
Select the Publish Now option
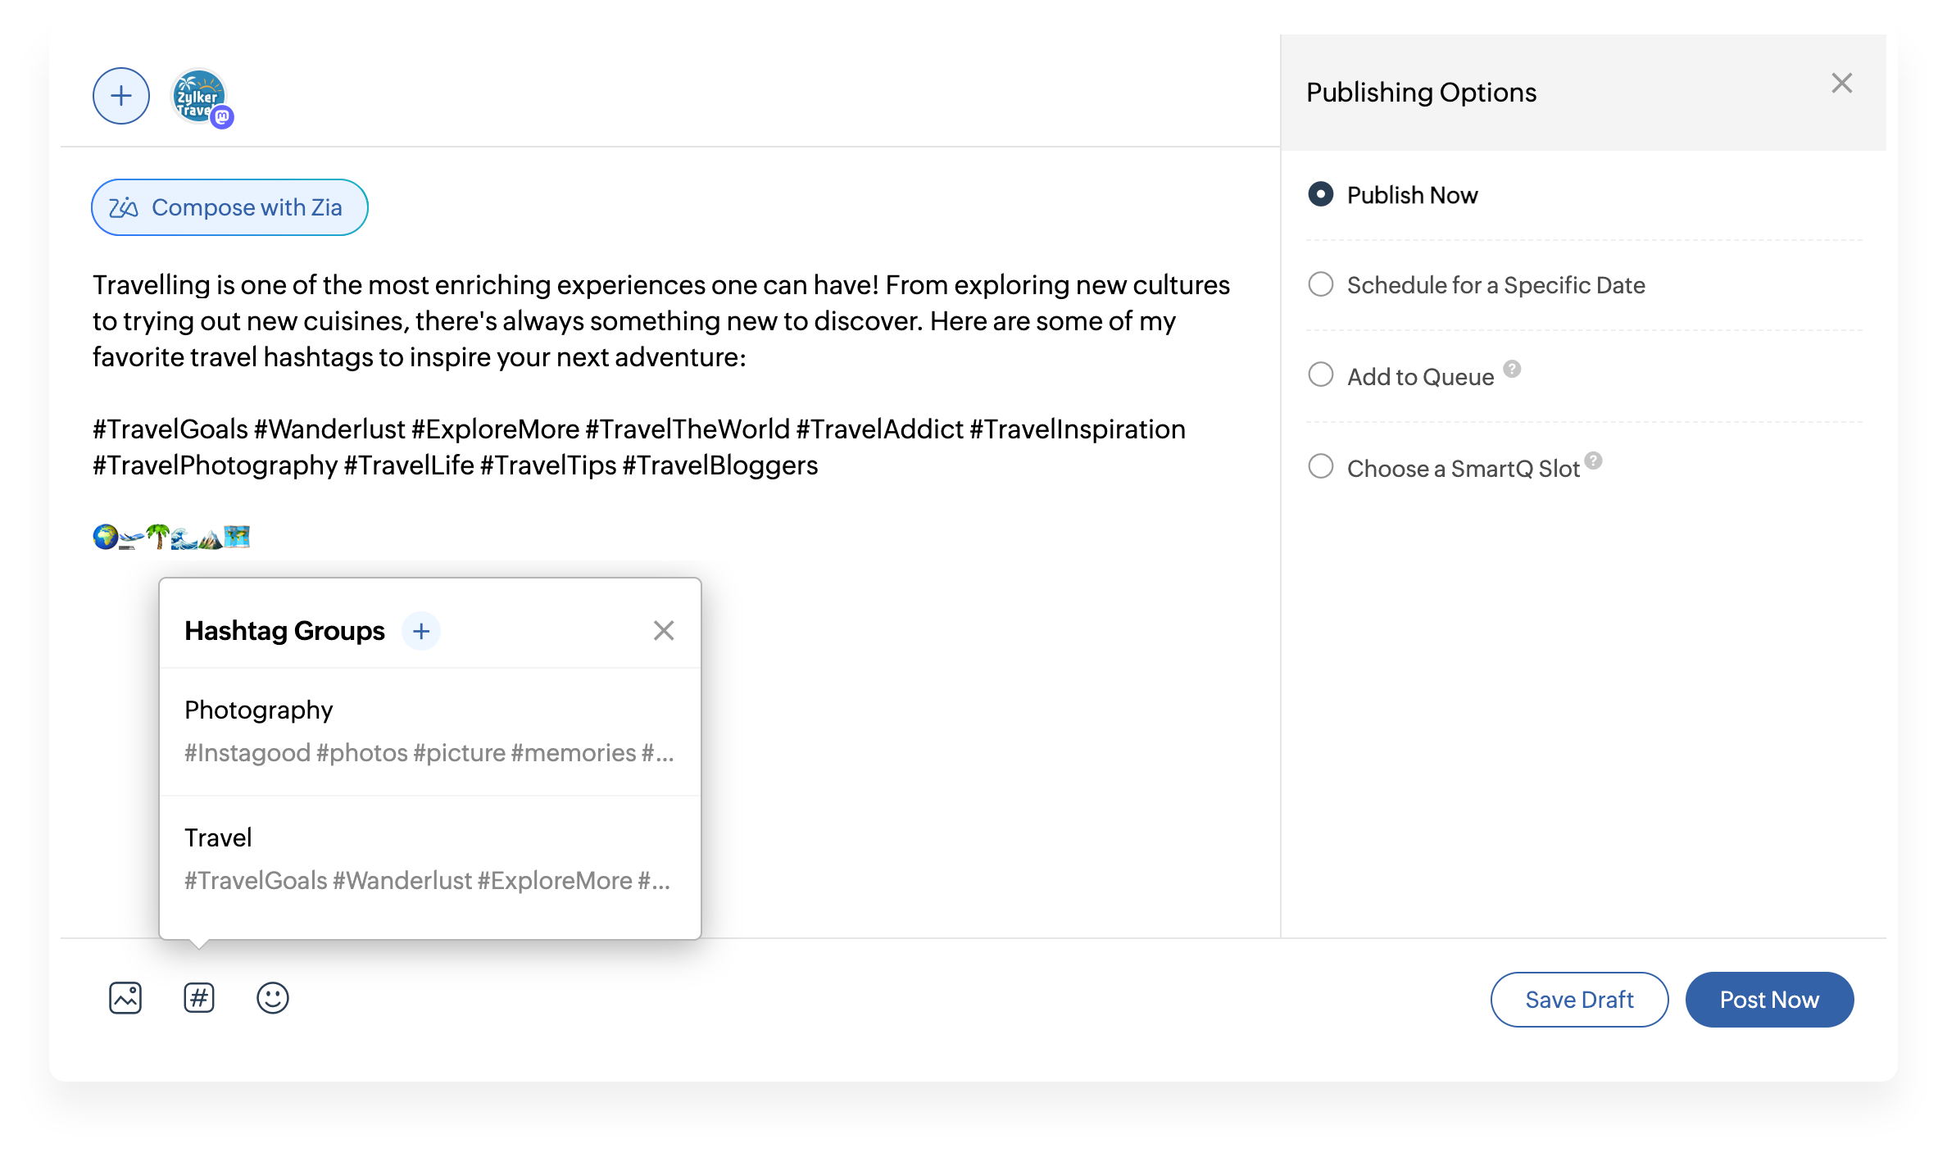1321,194
